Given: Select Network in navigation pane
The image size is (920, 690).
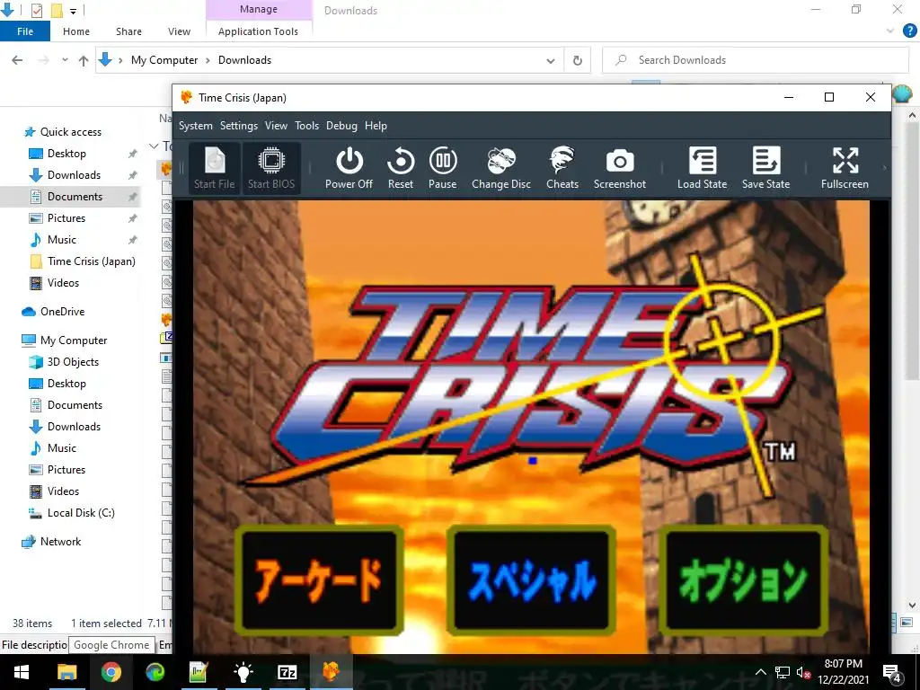Looking at the screenshot, I should click(60, 542).
